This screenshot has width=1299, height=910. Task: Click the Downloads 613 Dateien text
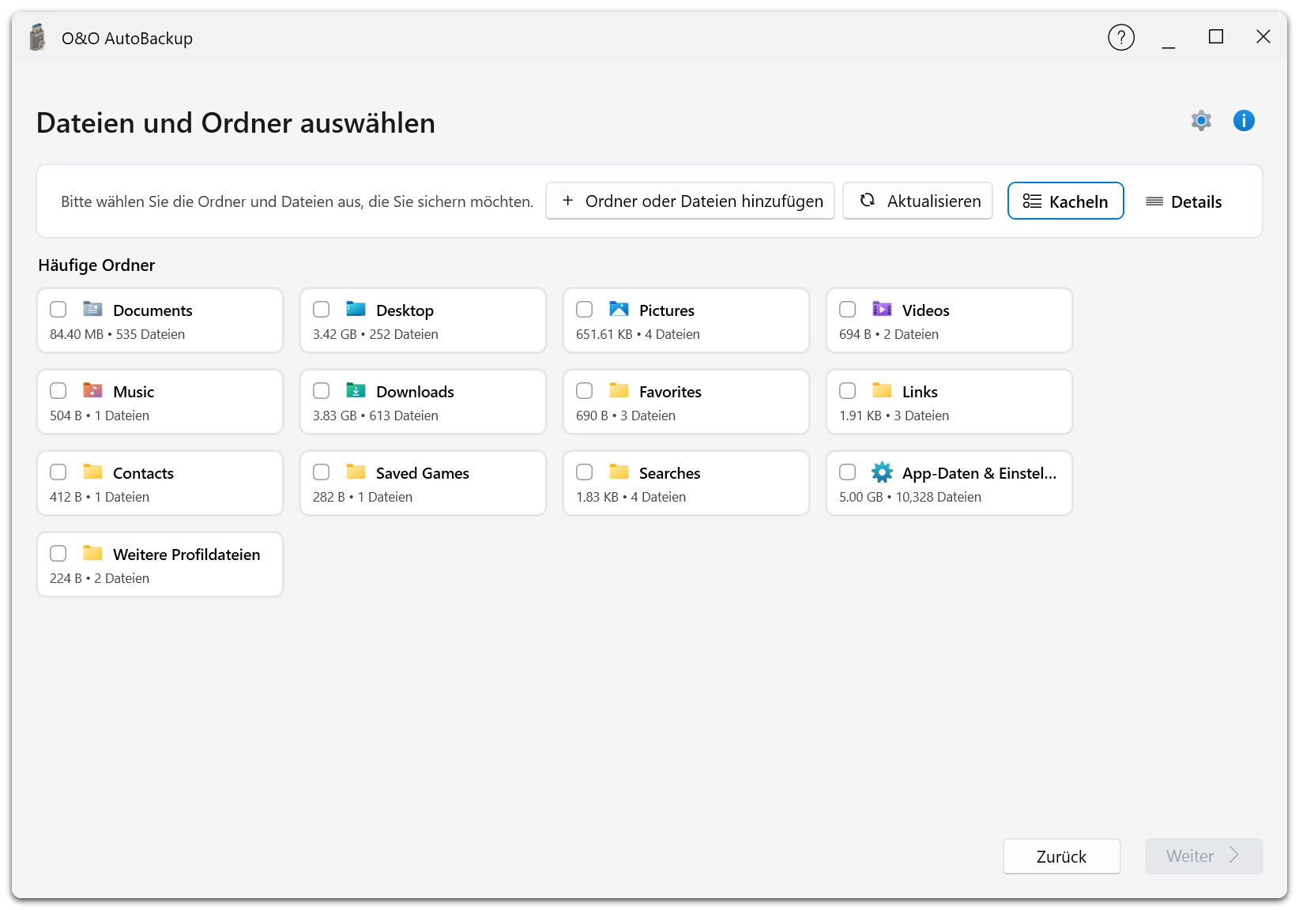click(x=404, y=416)
